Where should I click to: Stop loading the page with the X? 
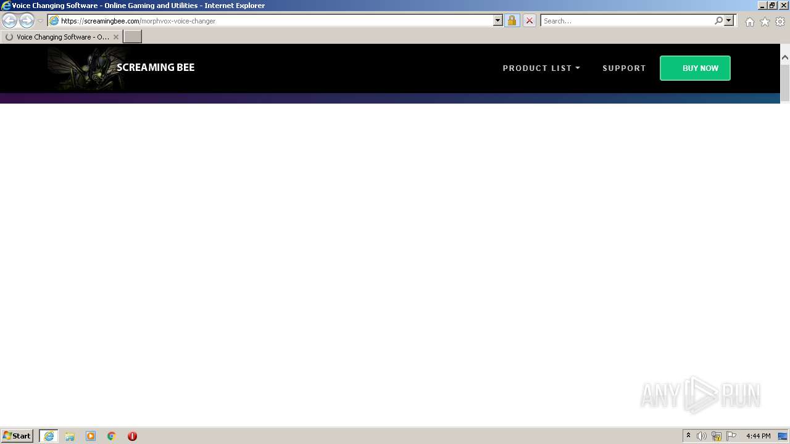tap(530, 21)
